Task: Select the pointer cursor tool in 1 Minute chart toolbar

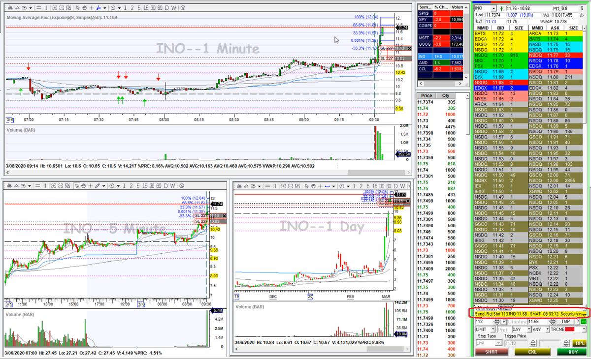Action: coord(78,8)
